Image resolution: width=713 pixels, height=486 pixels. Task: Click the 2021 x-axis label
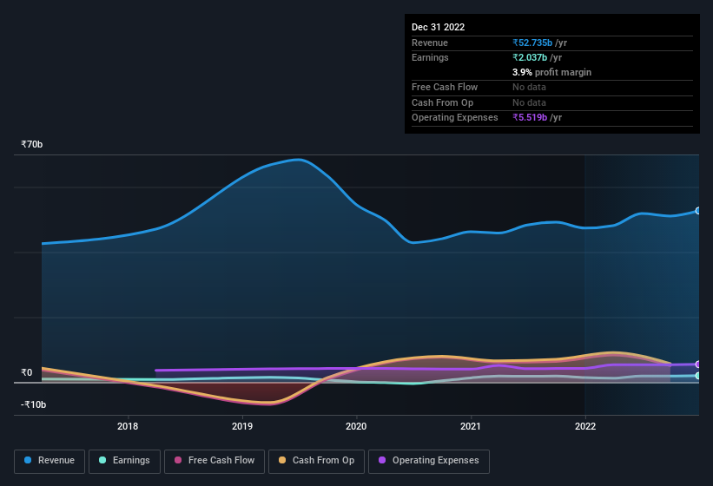click(x=471, y=426)
